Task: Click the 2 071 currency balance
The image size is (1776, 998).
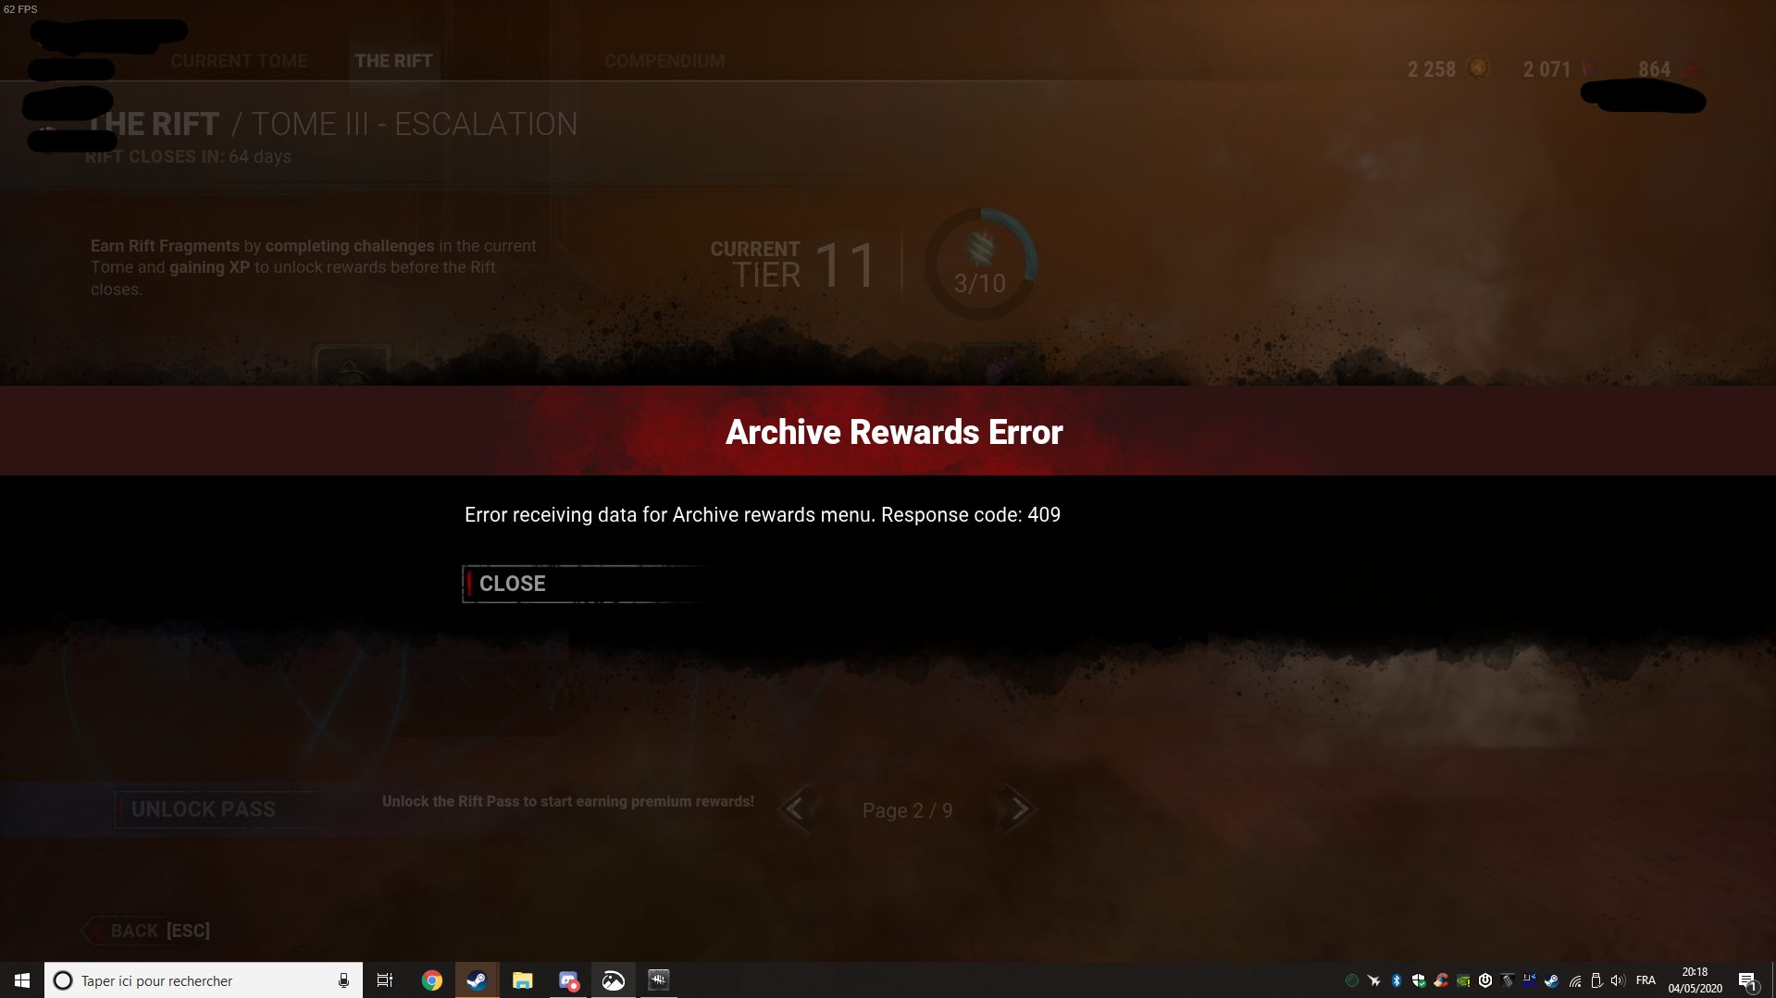Action: coord(1559,69)
